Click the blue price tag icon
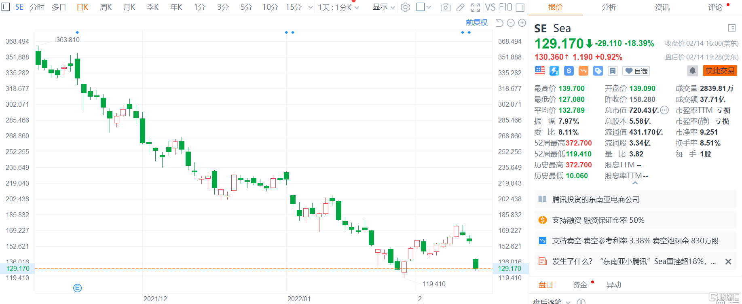The image size is (742, 304). pos(598,71)
